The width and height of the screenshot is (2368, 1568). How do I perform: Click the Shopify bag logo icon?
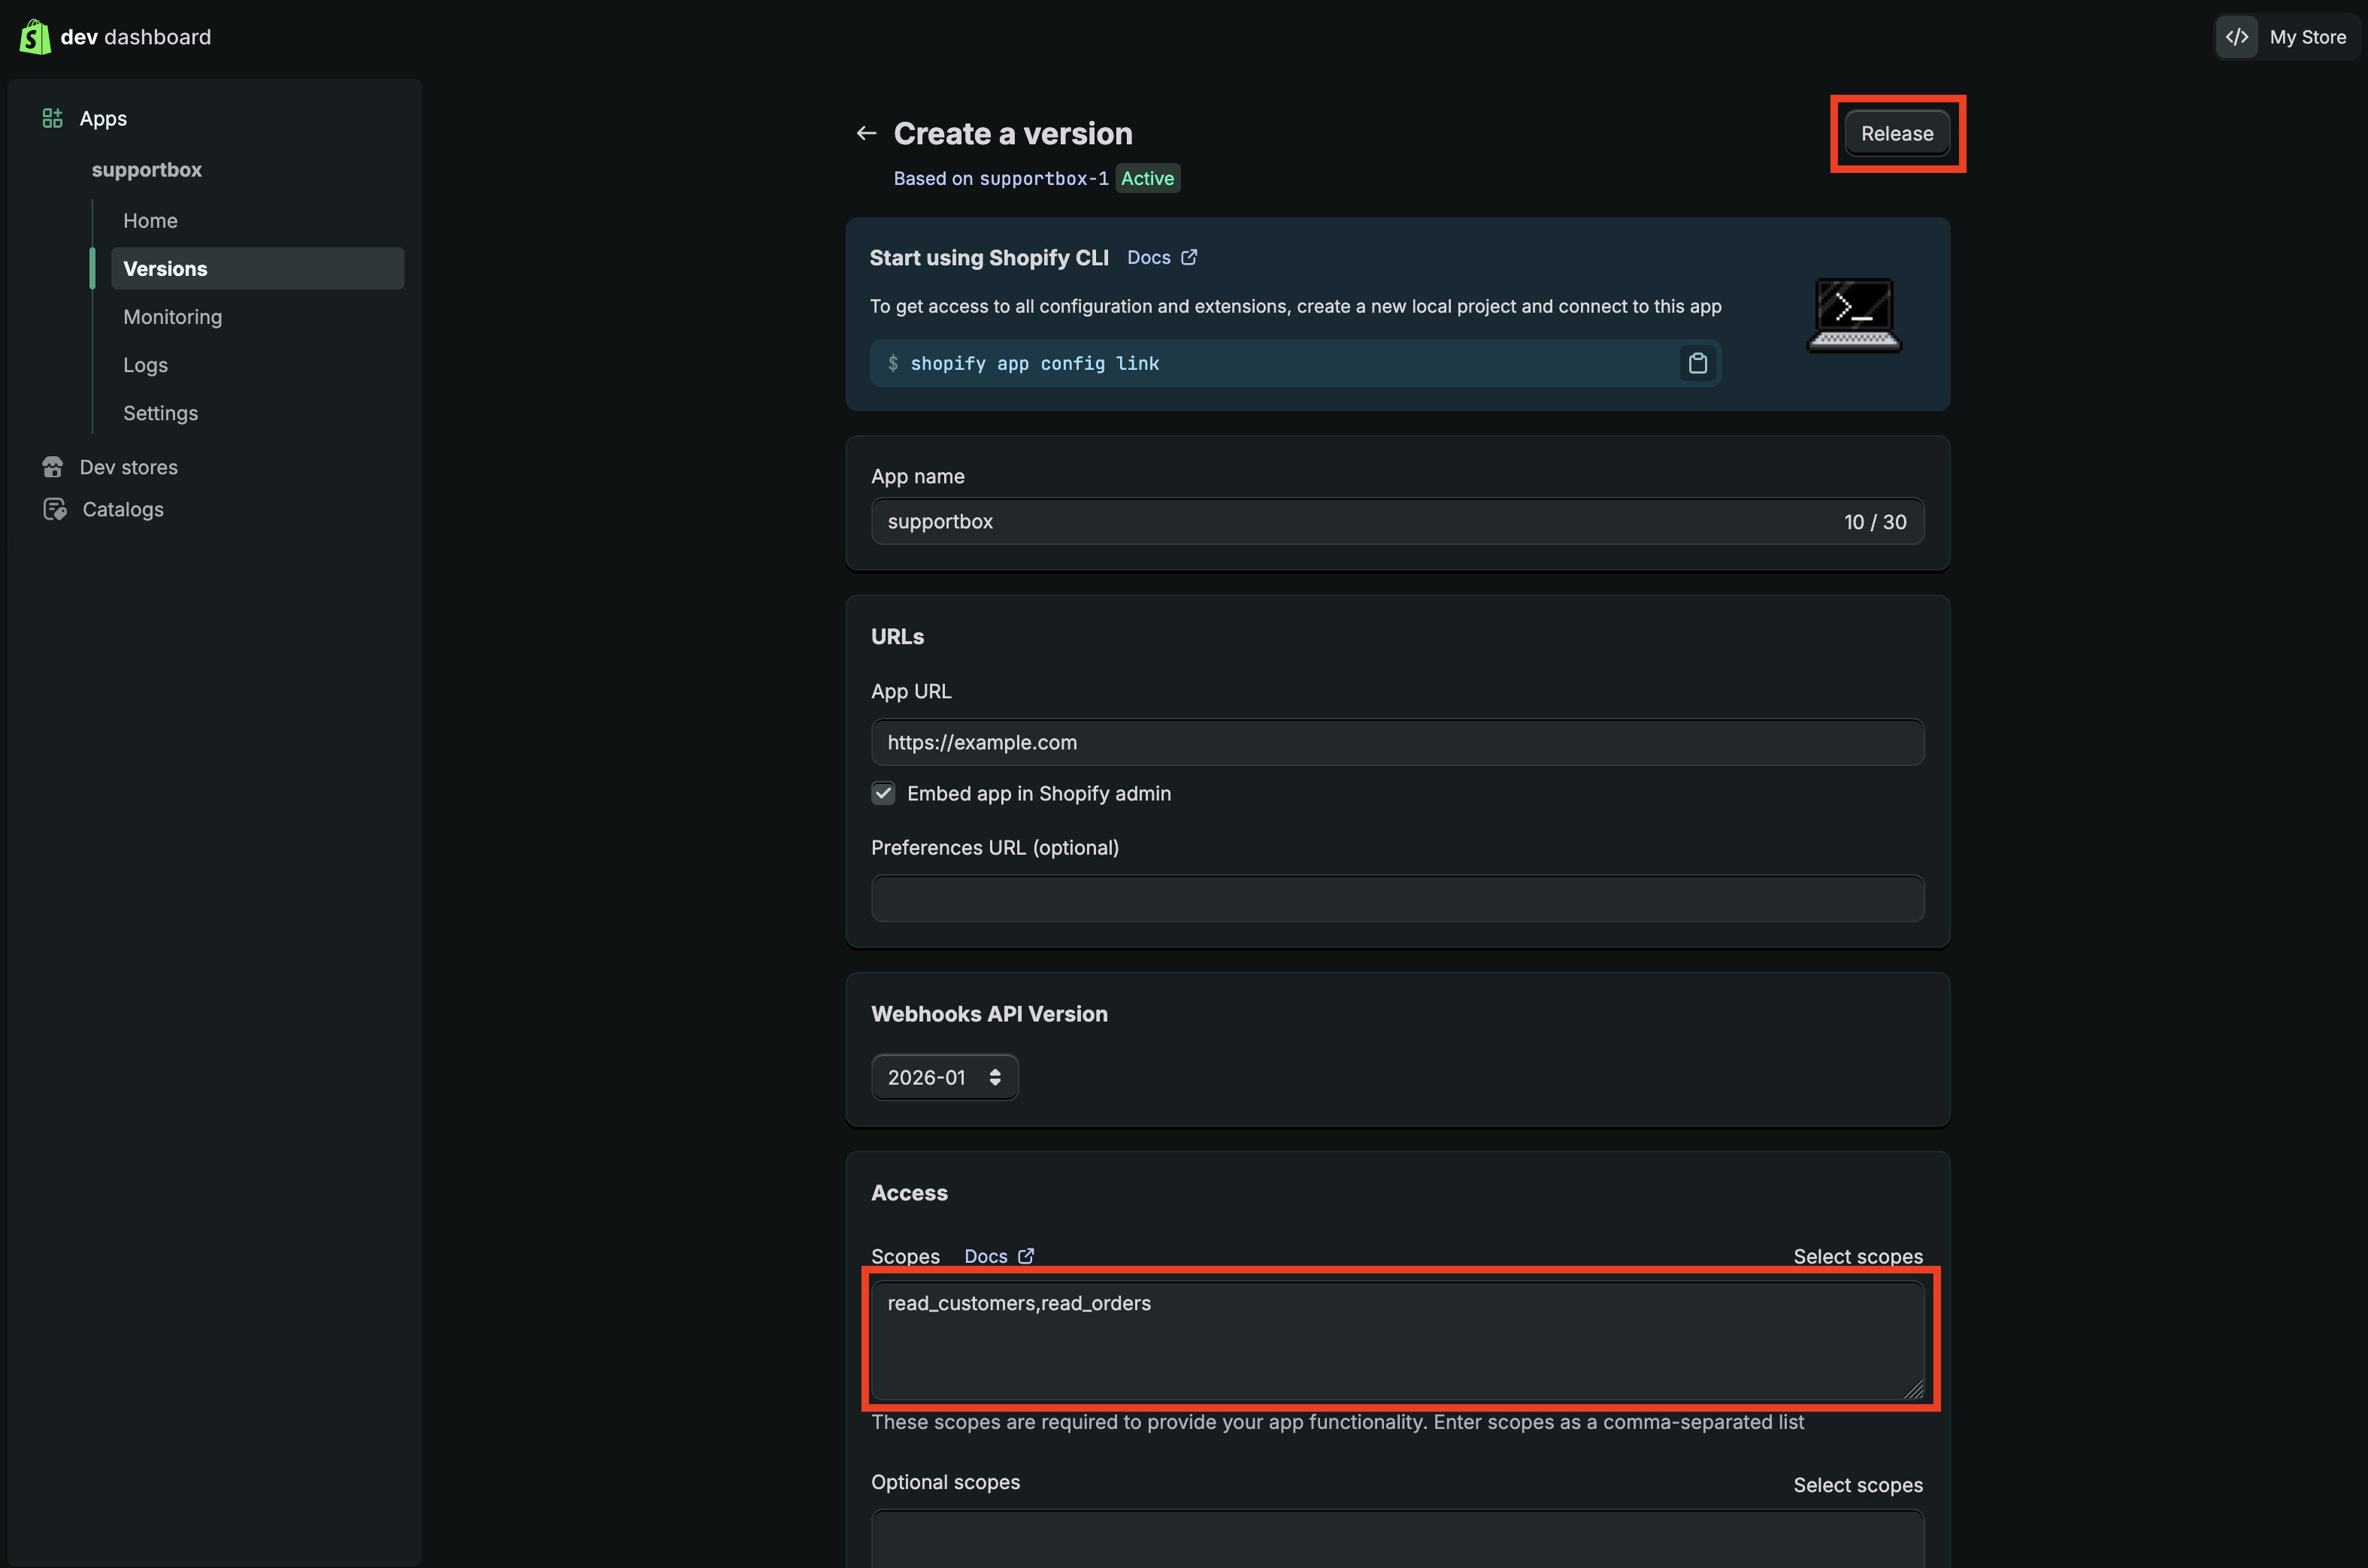(35, 37)
